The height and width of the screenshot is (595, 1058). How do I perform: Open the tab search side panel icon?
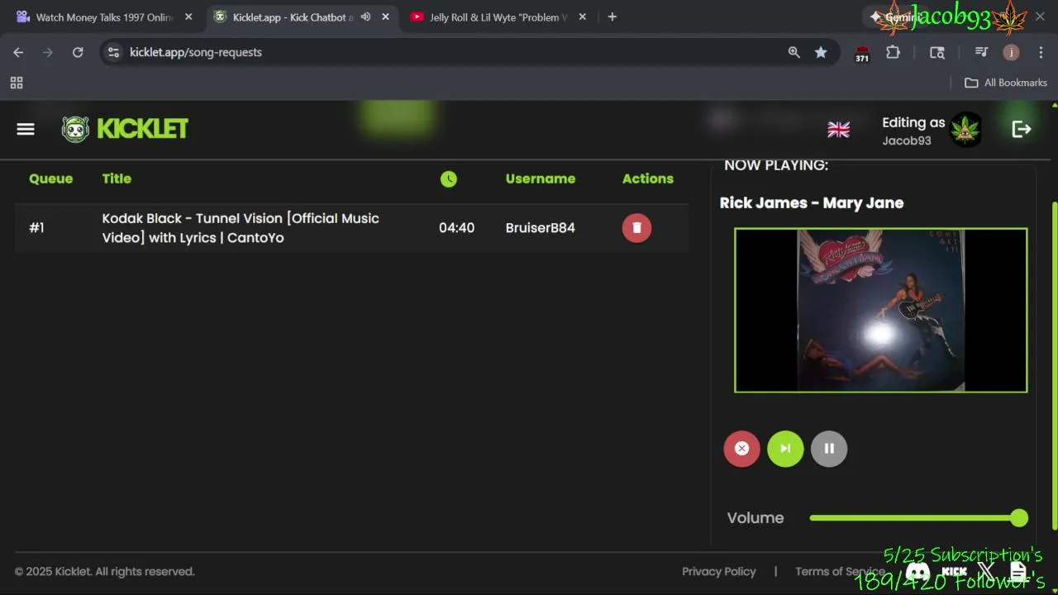[x=937, y=52]
